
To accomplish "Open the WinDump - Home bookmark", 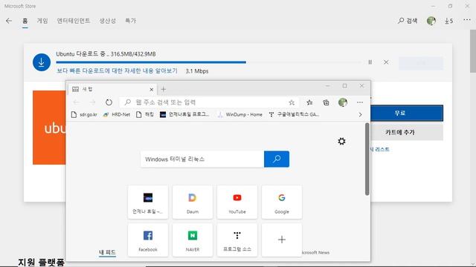I will coord(239,114).
